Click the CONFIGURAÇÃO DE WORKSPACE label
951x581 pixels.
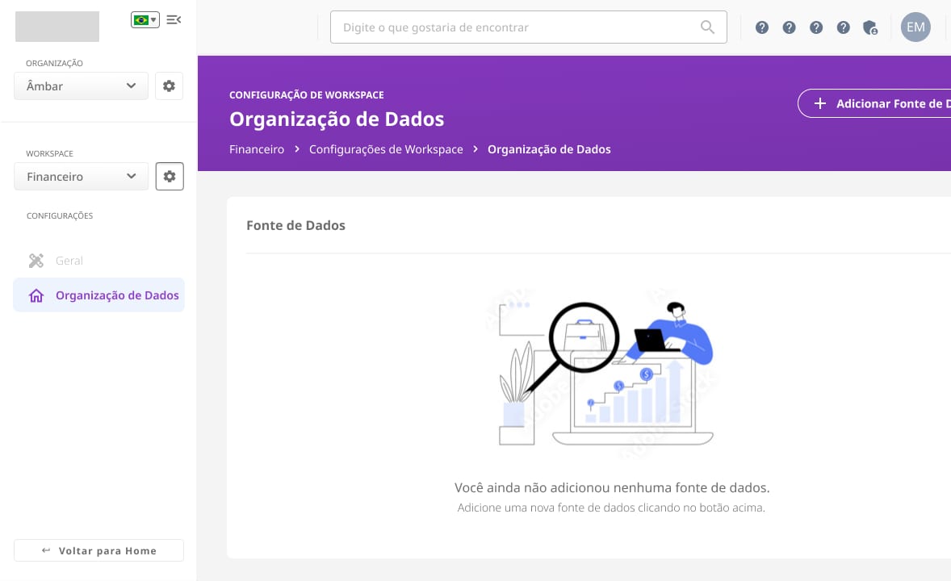(306, 95)
